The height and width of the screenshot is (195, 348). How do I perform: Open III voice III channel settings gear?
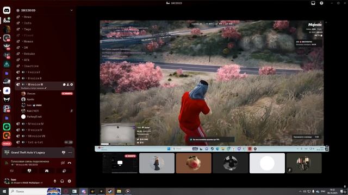pyautogui.click(x=72, y=84)
